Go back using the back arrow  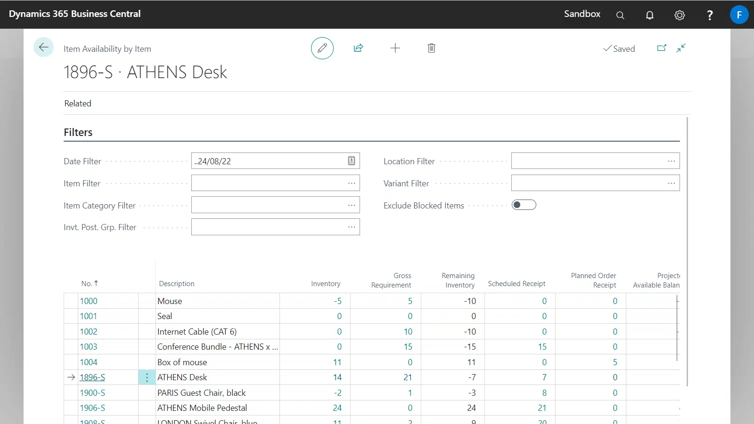pos(43,47)
